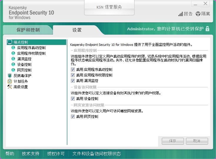216x159 pixels.
Task: Click the monitor icon beside 端点控制
Action: 10,42
